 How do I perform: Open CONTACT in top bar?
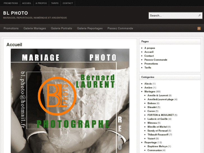coord(68,3)
